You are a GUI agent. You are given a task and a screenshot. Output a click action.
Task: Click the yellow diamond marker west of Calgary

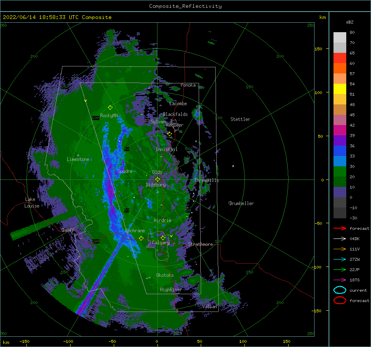click(x=141, y=238)
